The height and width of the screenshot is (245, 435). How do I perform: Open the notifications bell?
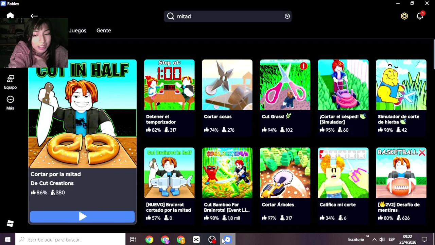(420, 16)
